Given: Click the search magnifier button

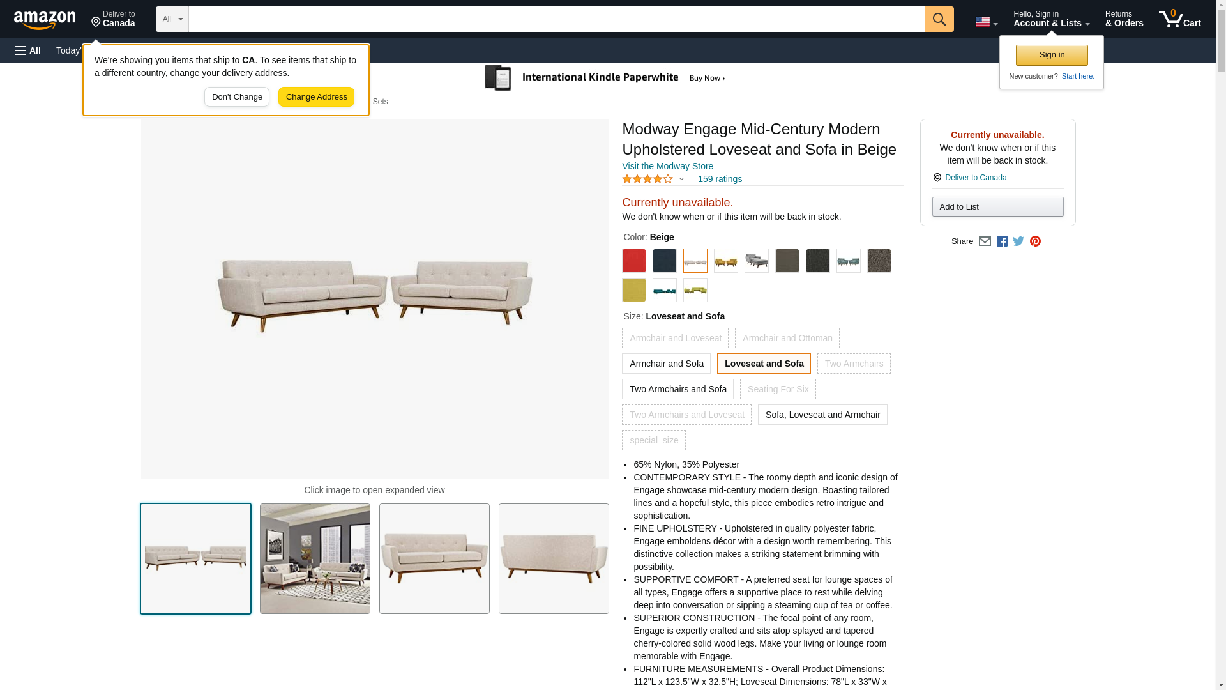Looking at the screenshot, I should [939, 19].
